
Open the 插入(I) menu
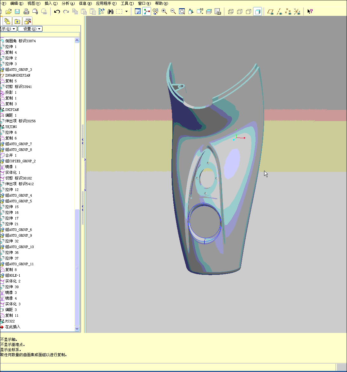(51, 3)
